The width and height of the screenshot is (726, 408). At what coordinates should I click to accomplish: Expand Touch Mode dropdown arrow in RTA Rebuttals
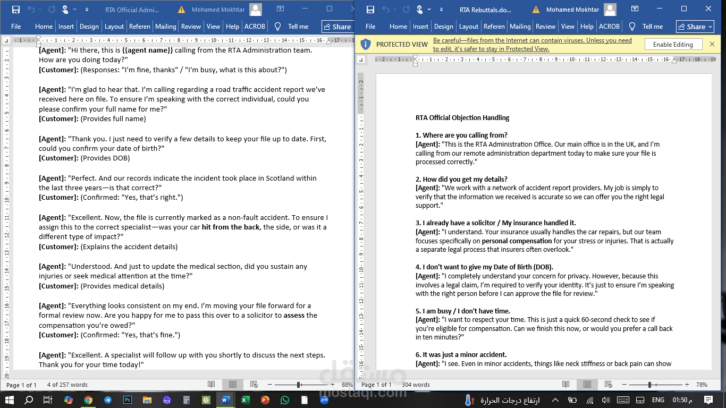pos(429,10)
